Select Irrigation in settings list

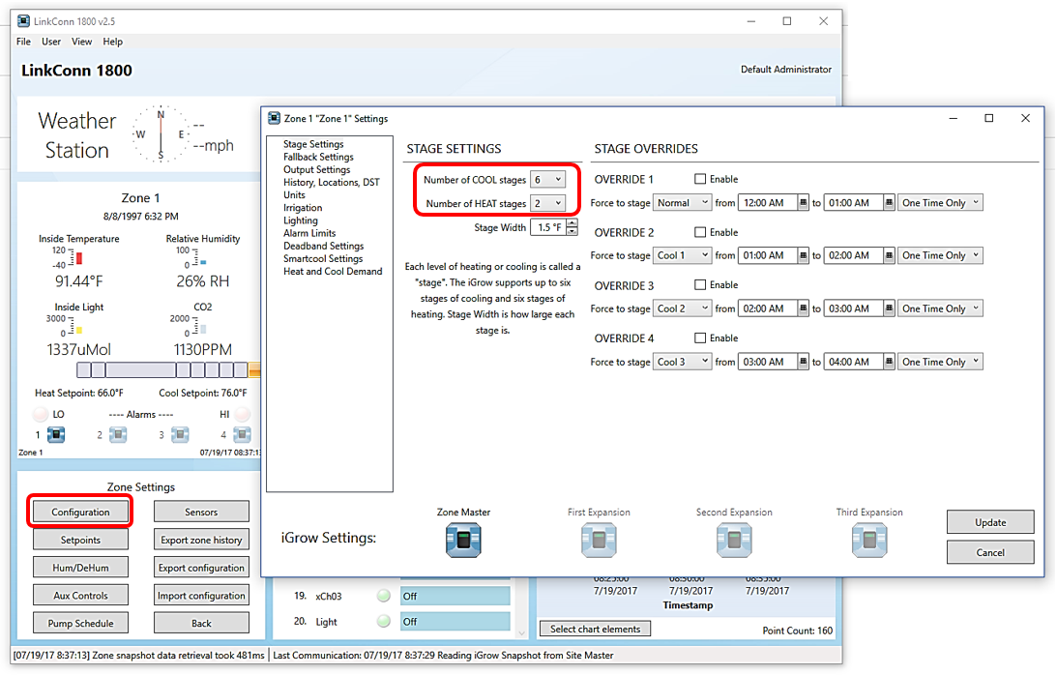coord(303,208)
